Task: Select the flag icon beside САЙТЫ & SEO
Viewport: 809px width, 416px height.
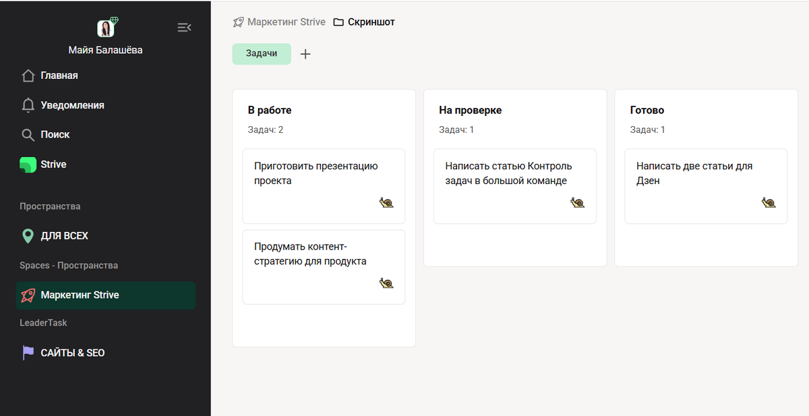Action: point(27,352)
